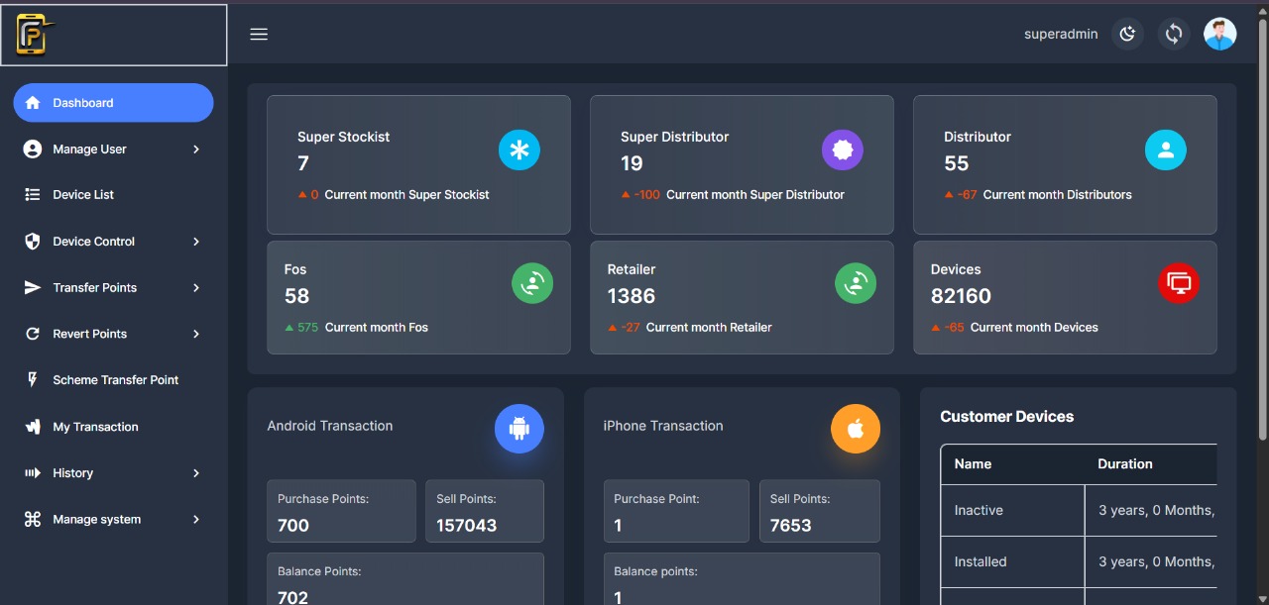
Task: Click the iPhone Transaction heading
Action: point(663,426)
